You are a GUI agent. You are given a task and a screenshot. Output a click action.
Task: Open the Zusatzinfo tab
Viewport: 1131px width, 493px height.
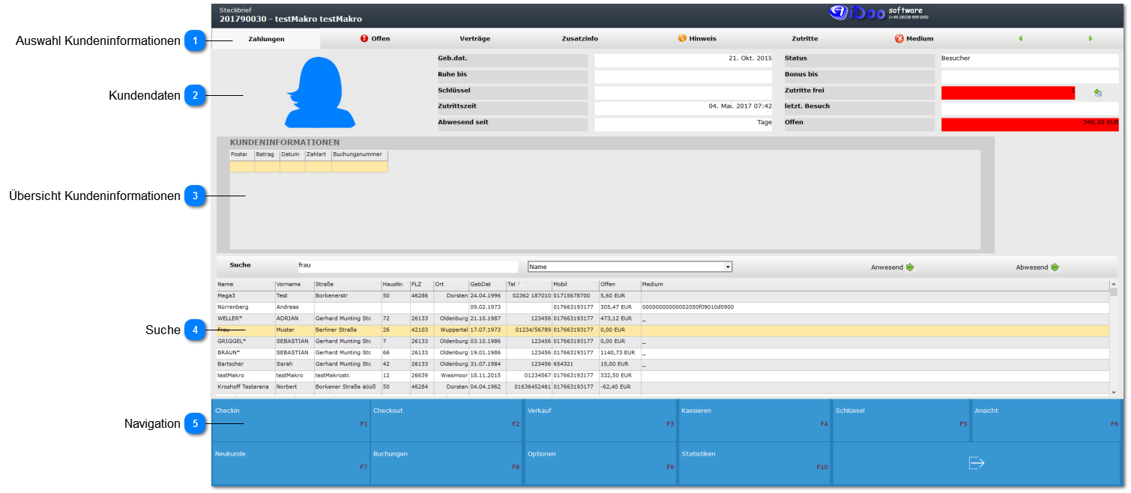(580, 39)
